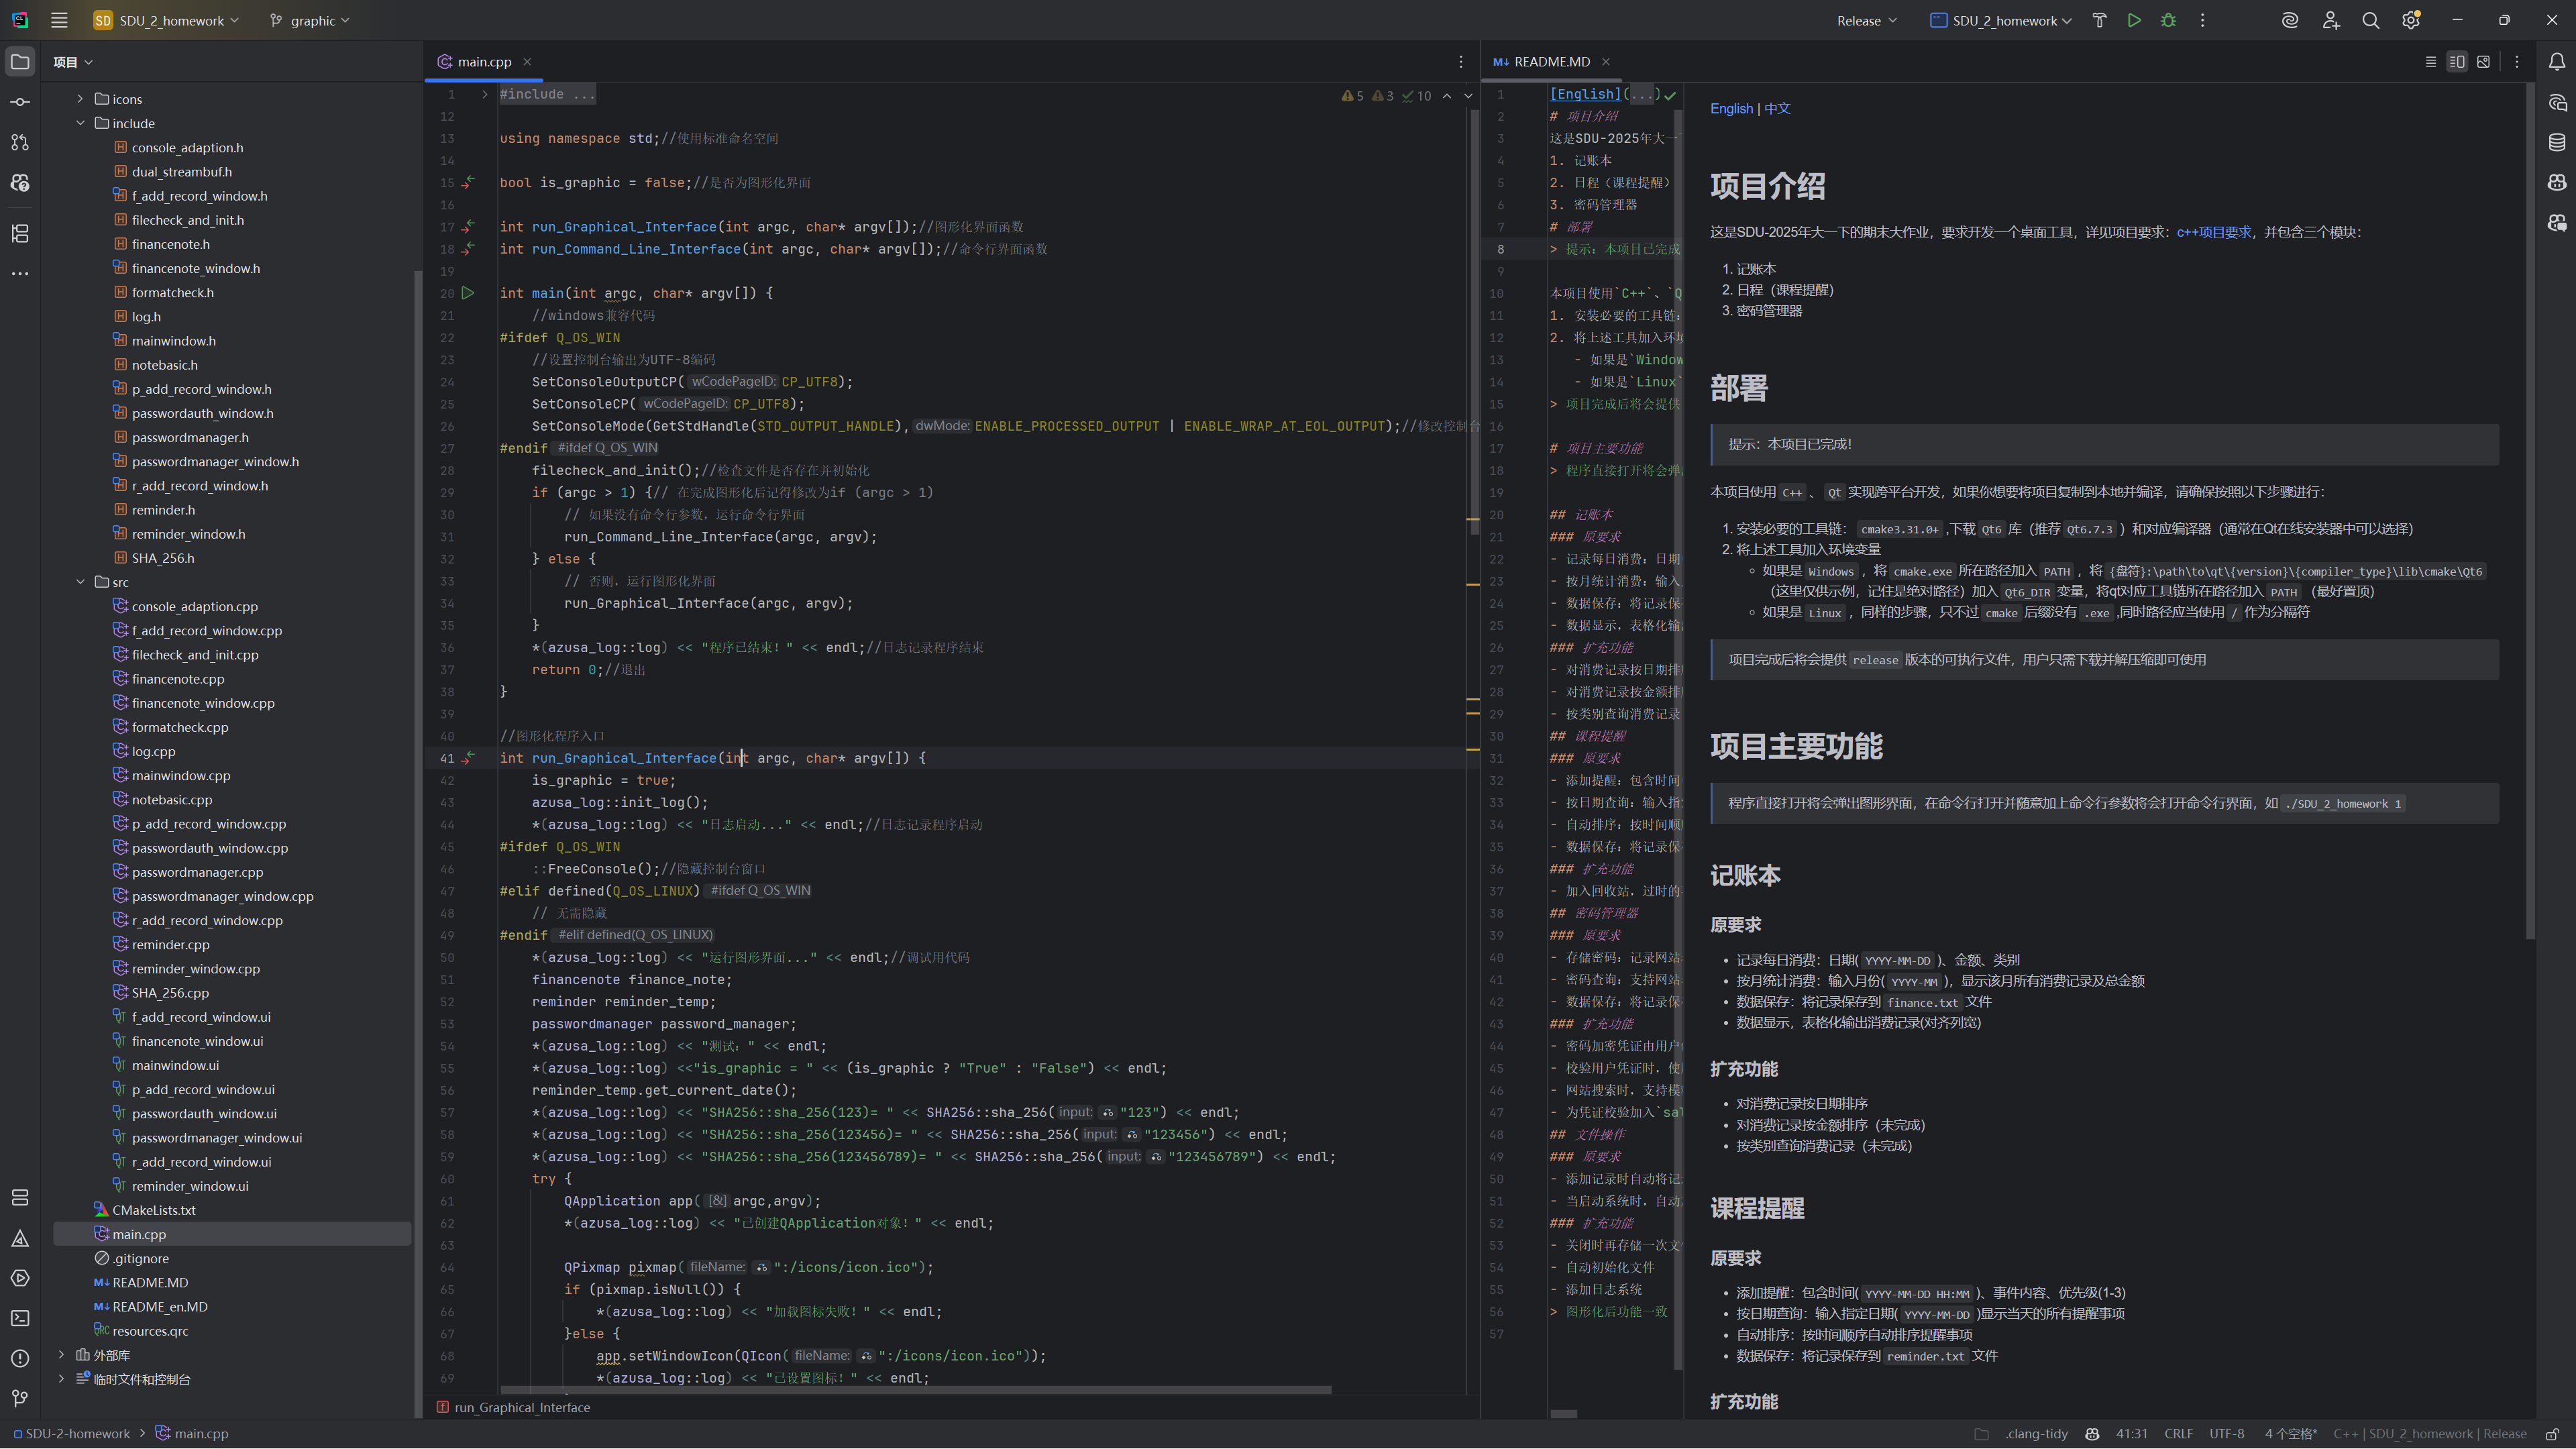Open Search Everywhere magnifier
The width and height of the screenshot is (2576, 1449).
(2370, 20)
